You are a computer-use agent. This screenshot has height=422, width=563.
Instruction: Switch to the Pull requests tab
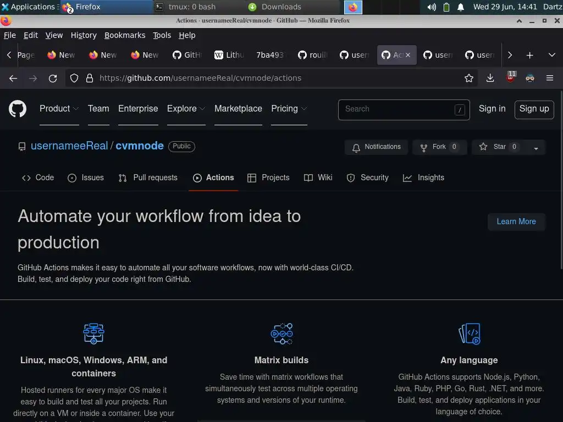click(x=148, y=177)
